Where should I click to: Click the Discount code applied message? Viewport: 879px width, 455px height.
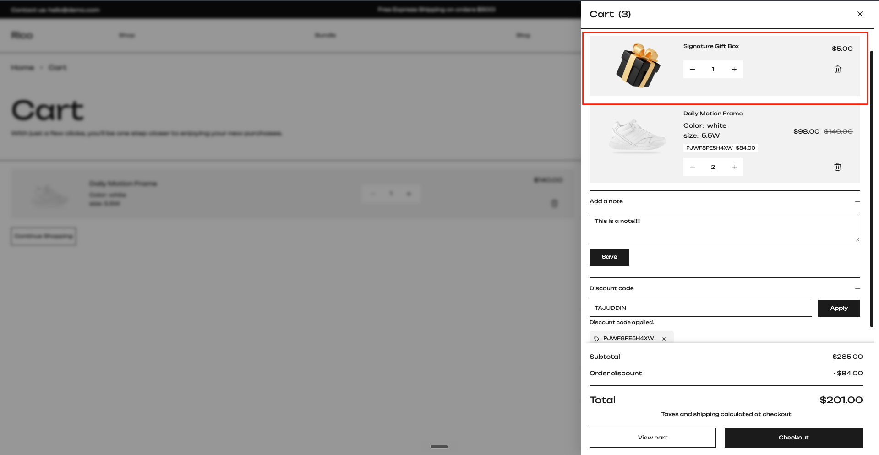coord(622,322)
